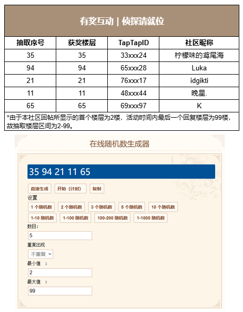Click 21 in the 抽取序号 column
This screenshot has height=312, width=243.
coord(31,80)
